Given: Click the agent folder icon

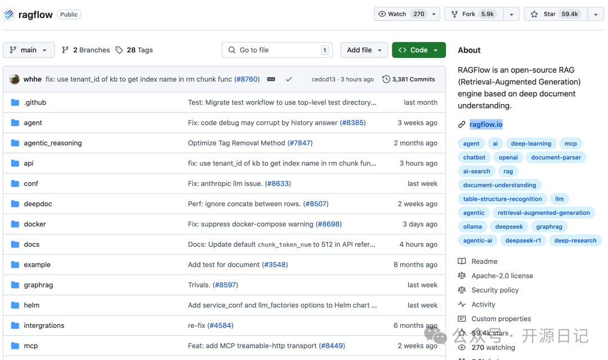Looking at the screenshot, I should [15, 123].
